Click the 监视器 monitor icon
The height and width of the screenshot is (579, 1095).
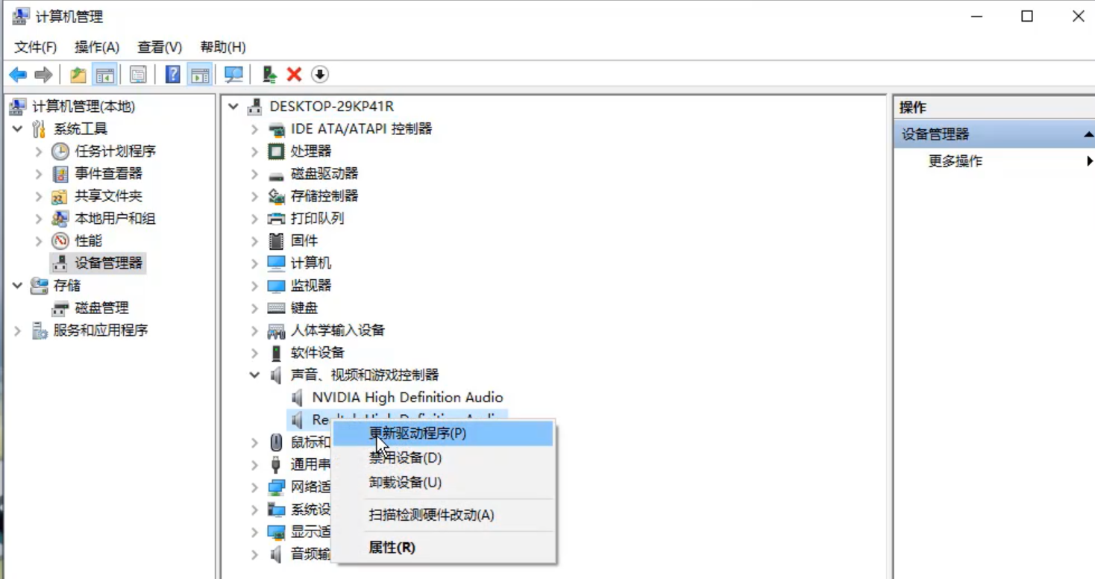pyautogui.click(x=277, y=286)
